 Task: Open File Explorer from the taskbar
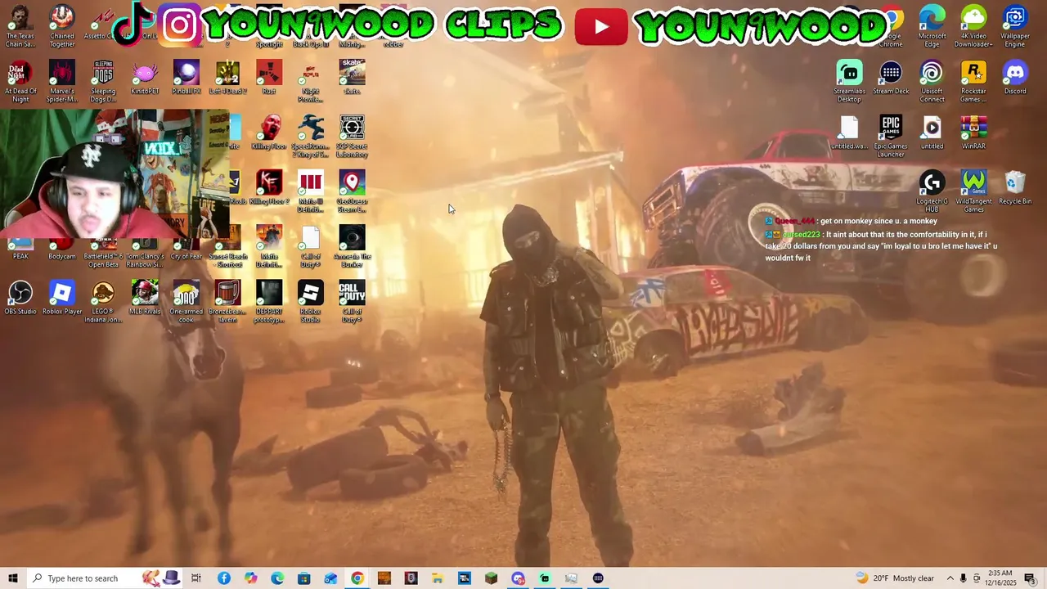[x=438, y=578]
